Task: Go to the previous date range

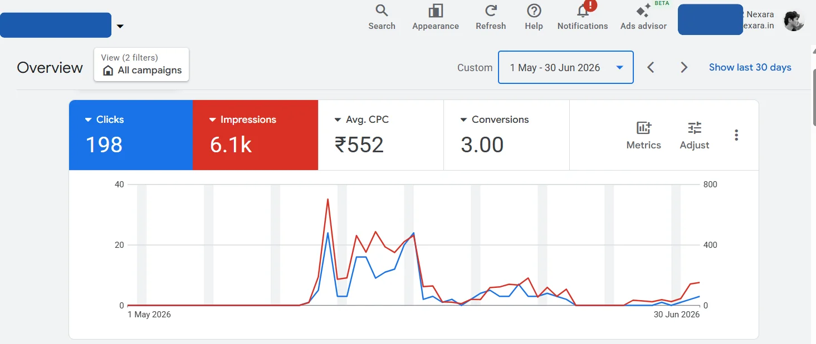Action: [651, 67]
